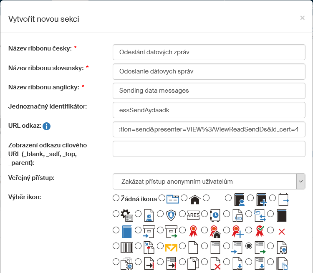Click the solid blue book icon
Viewport: 313px width, 273px height.
click(127, 231)
